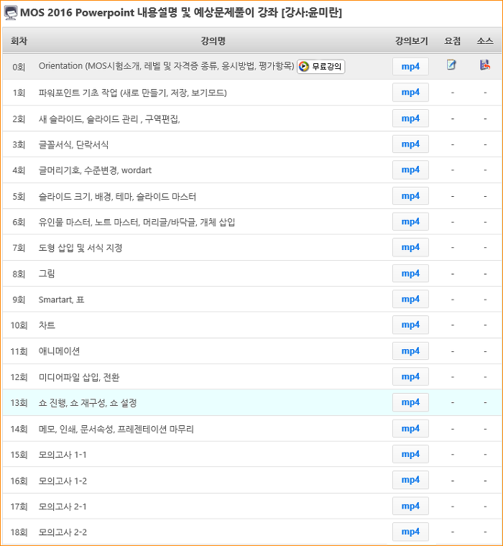Select lecture title 메모, 인쇄, 문서속성

click(116, 429)
